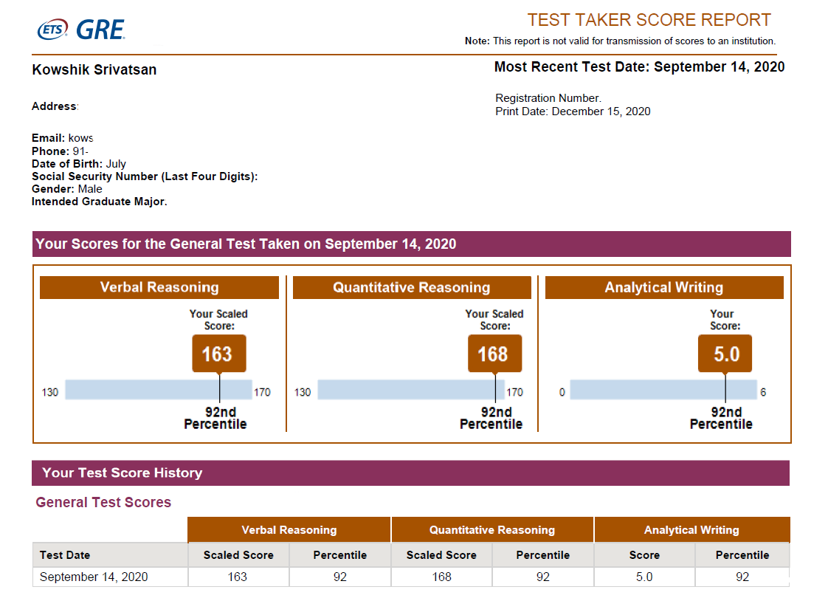Click the Intended Graduate Major label

(100, 202)
